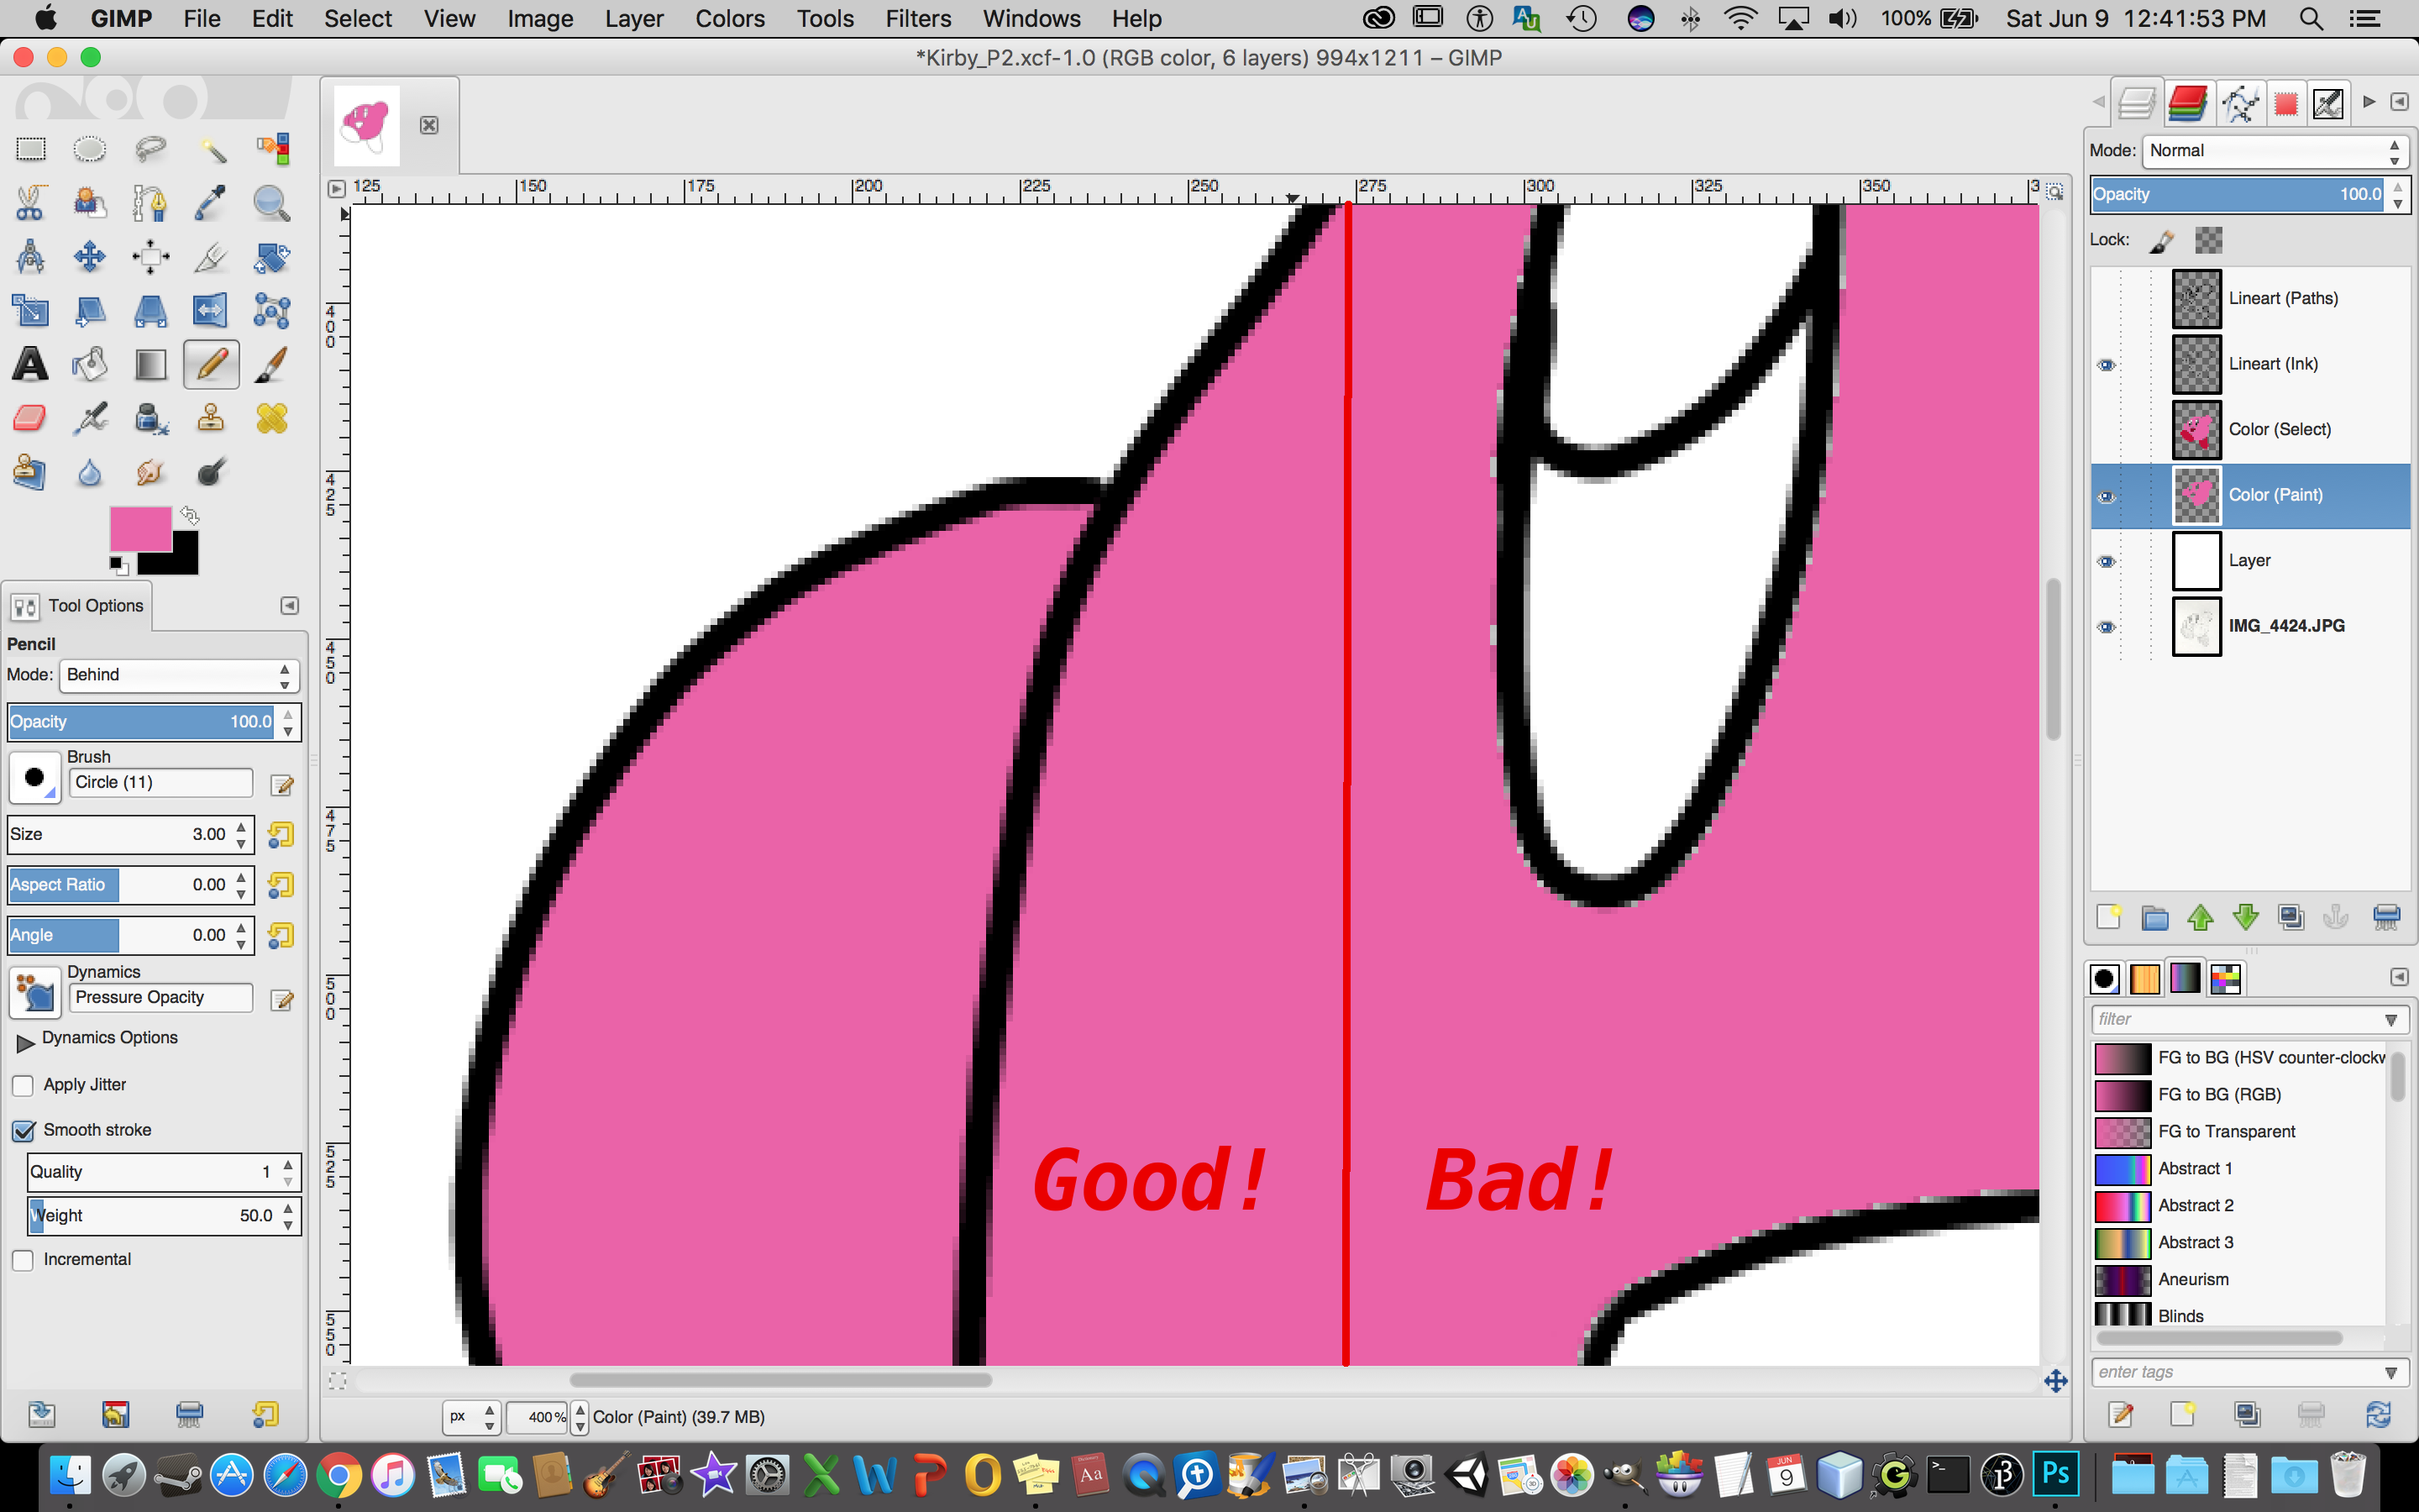Screen dimensions: 2419x1512
Task: Open the Tool Options panel menu arrow
Action: coord(289,606)
